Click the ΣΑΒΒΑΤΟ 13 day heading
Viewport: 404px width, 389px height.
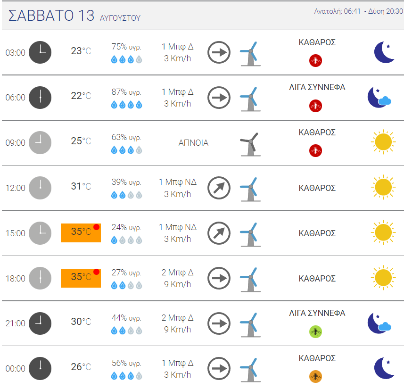[51, 16]
